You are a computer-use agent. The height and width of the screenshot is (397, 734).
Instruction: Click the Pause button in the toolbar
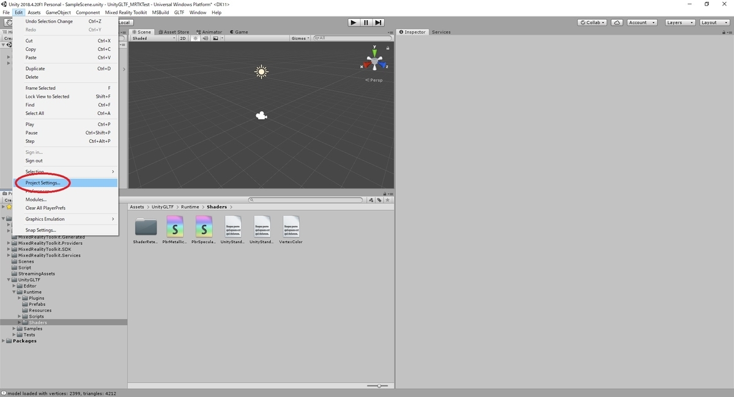[366, 23]
